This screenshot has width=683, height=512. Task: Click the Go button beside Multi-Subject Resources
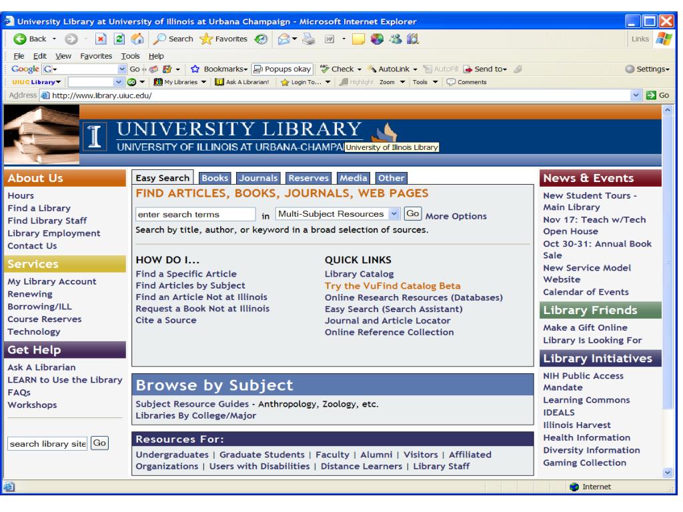[412, 213]
